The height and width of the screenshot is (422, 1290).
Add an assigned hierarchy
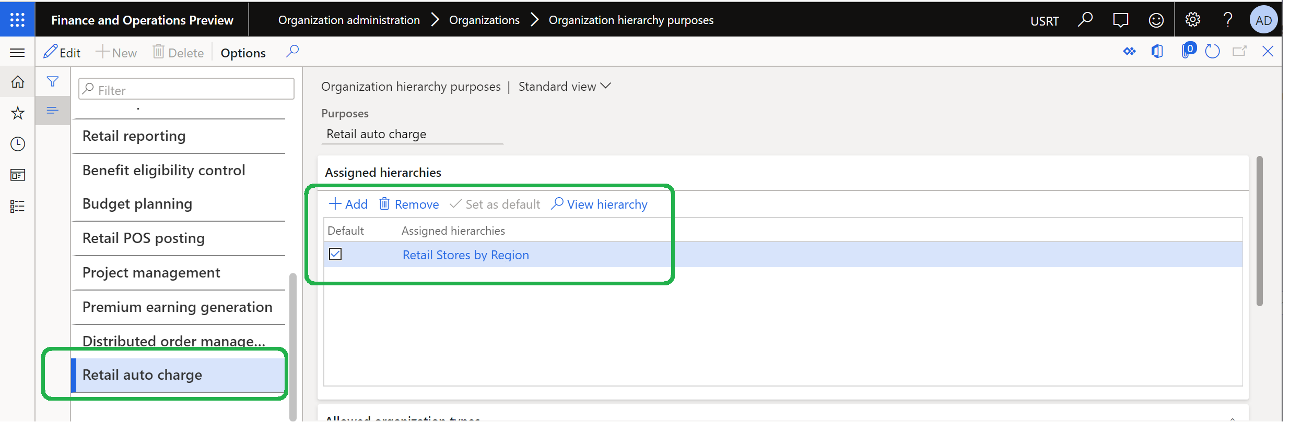point(348,204)
